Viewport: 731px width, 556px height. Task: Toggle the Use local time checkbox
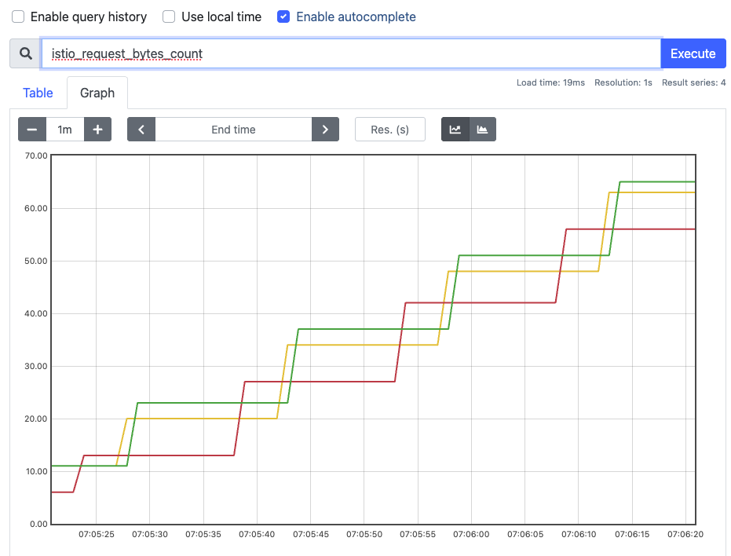click(x=169, y=16)
